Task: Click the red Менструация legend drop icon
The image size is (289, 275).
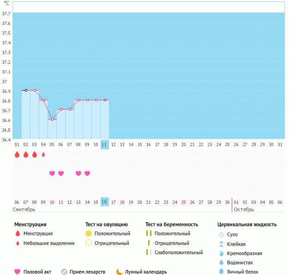Action: coord(18,233)
